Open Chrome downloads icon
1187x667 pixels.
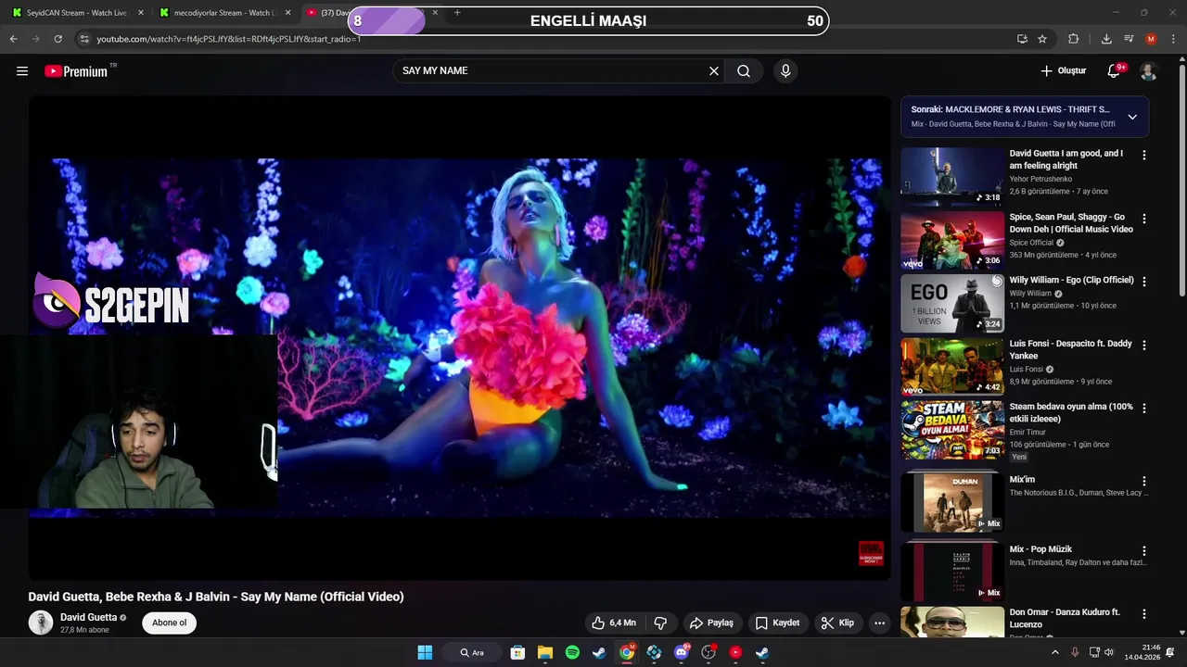[x=1106, y=39]
